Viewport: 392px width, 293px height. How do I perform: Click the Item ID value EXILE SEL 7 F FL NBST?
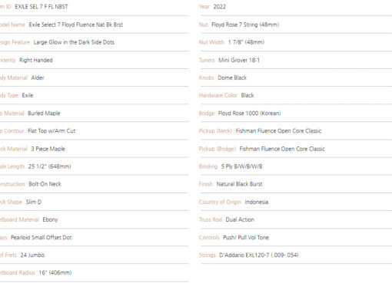(42, 7)
